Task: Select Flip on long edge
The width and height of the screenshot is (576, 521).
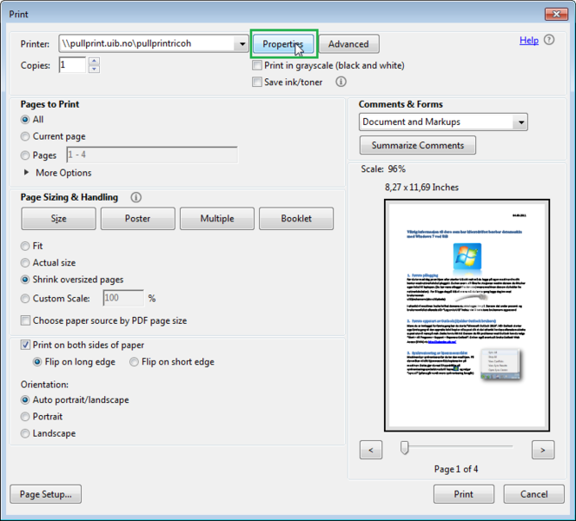Action: 37,362
